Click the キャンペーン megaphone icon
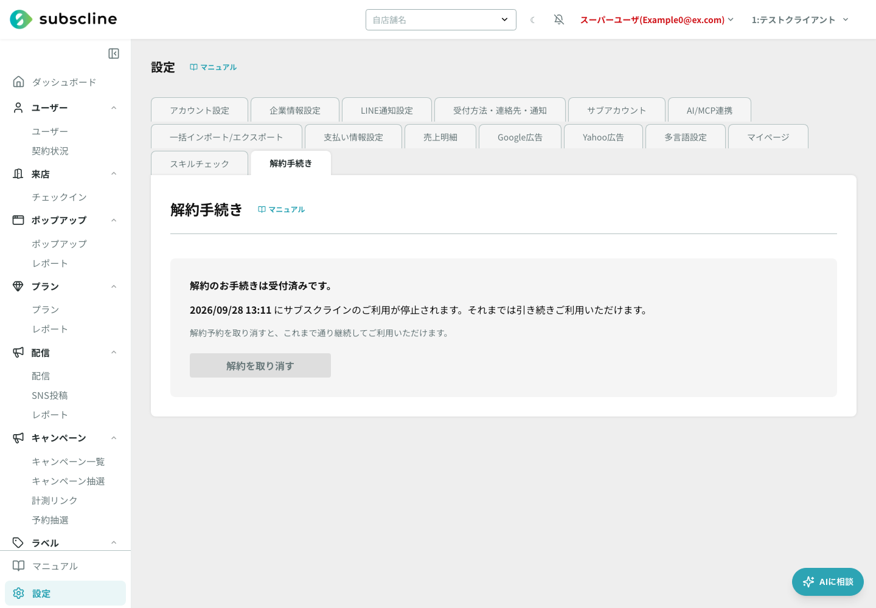This screenshot has width=876, height=608. (x=19, y=438)
